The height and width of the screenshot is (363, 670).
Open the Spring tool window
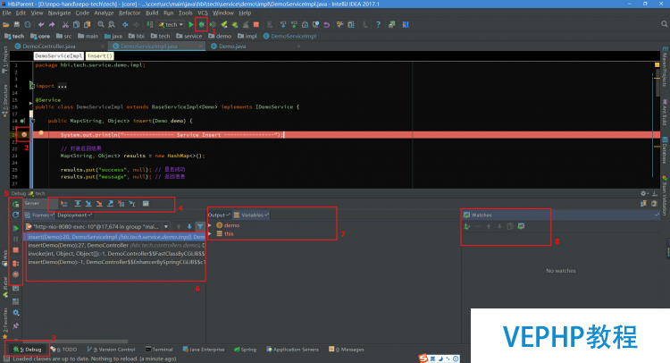click(246, 350)
